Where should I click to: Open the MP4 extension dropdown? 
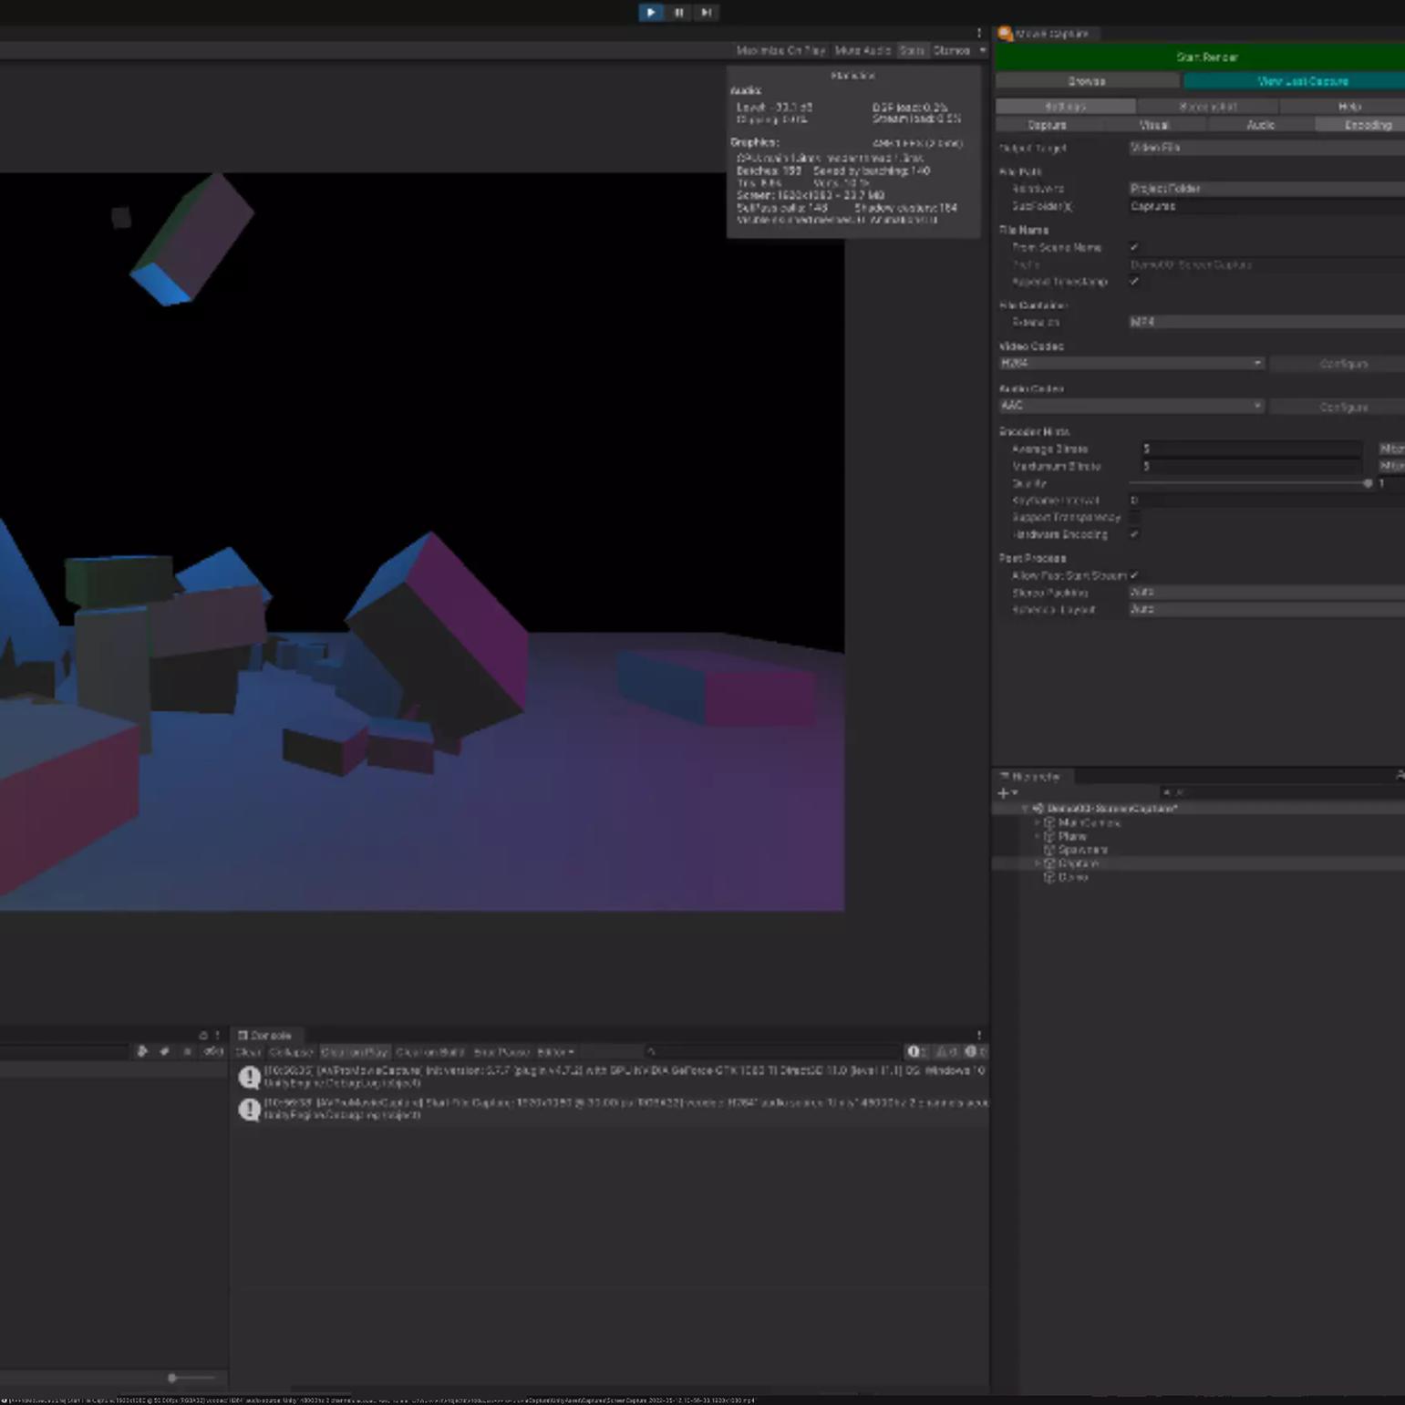[1266, 322]
